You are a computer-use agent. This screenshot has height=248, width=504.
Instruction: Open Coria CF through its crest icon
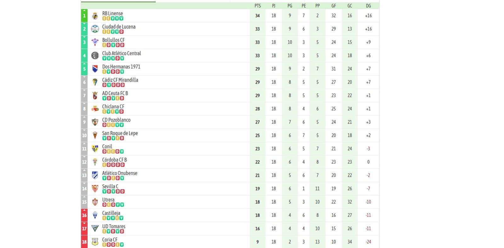[x=95, y=242]
